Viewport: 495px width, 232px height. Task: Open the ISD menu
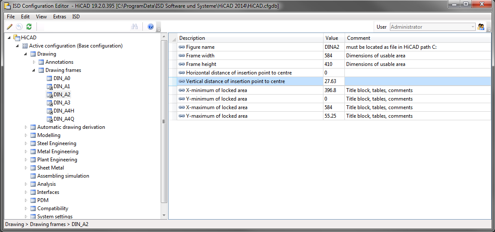(x=76, y=17)
